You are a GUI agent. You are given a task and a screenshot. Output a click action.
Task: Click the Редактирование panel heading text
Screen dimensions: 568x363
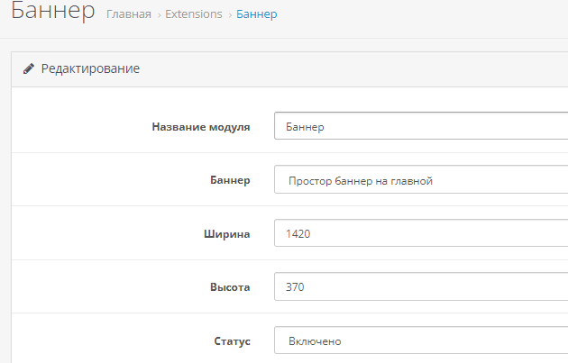point(90,68)
